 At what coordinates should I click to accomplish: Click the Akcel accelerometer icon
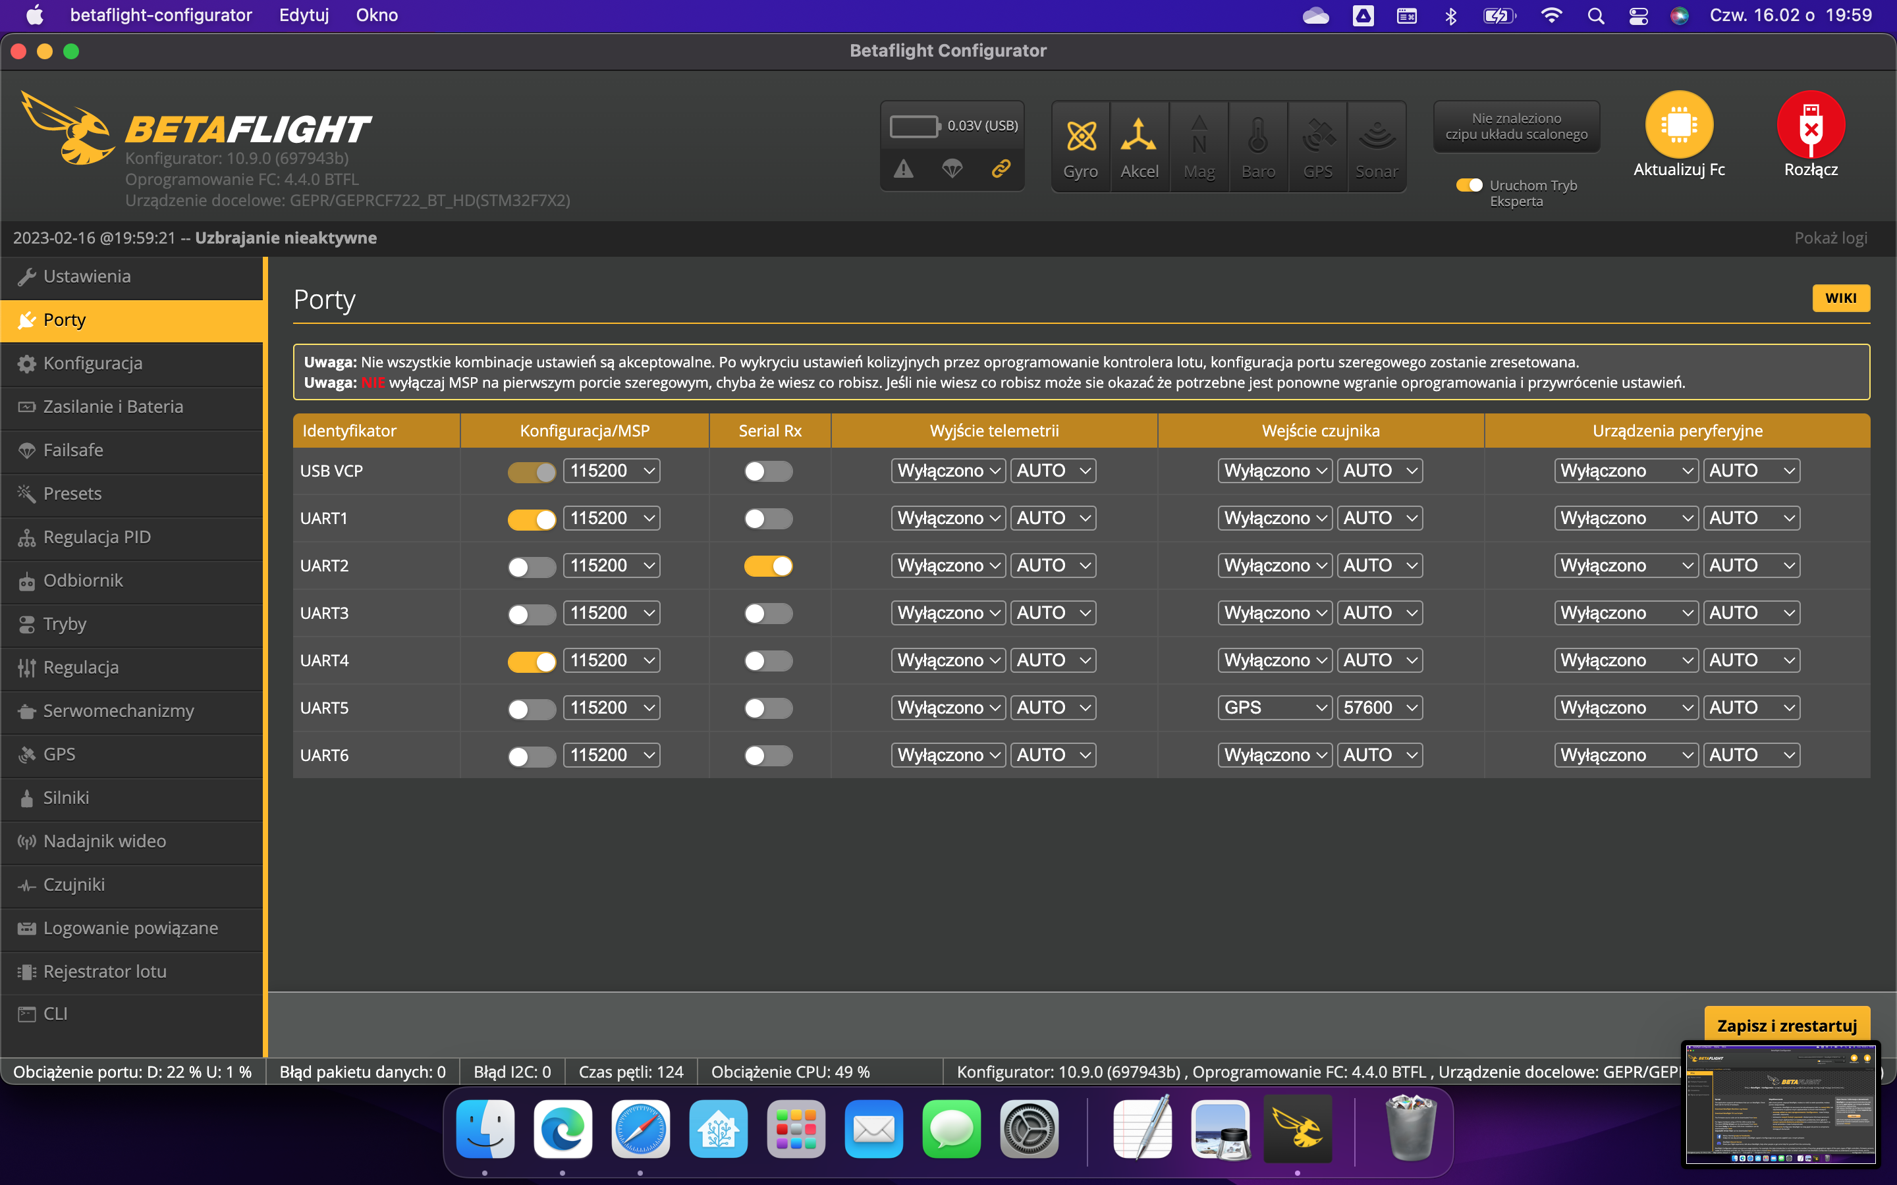tap(1138, 136)
